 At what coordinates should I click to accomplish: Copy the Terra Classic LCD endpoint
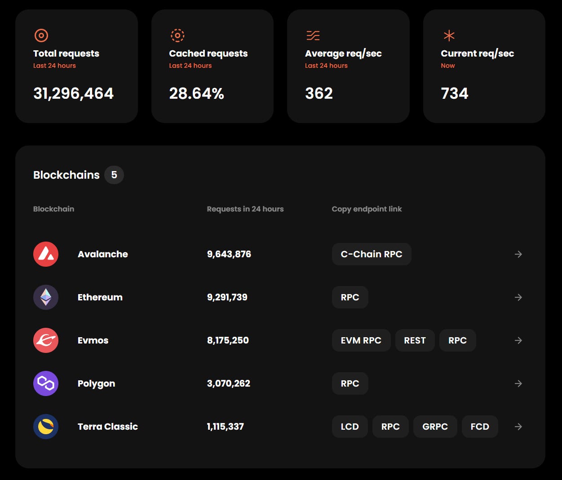pyautogui.click(x=350, y=426)
